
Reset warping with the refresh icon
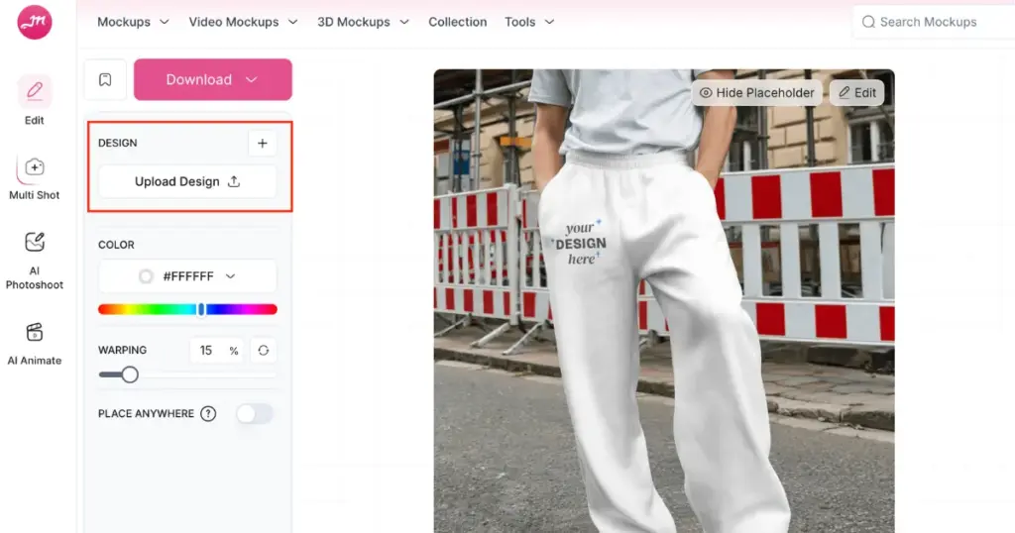pos(264,350)
